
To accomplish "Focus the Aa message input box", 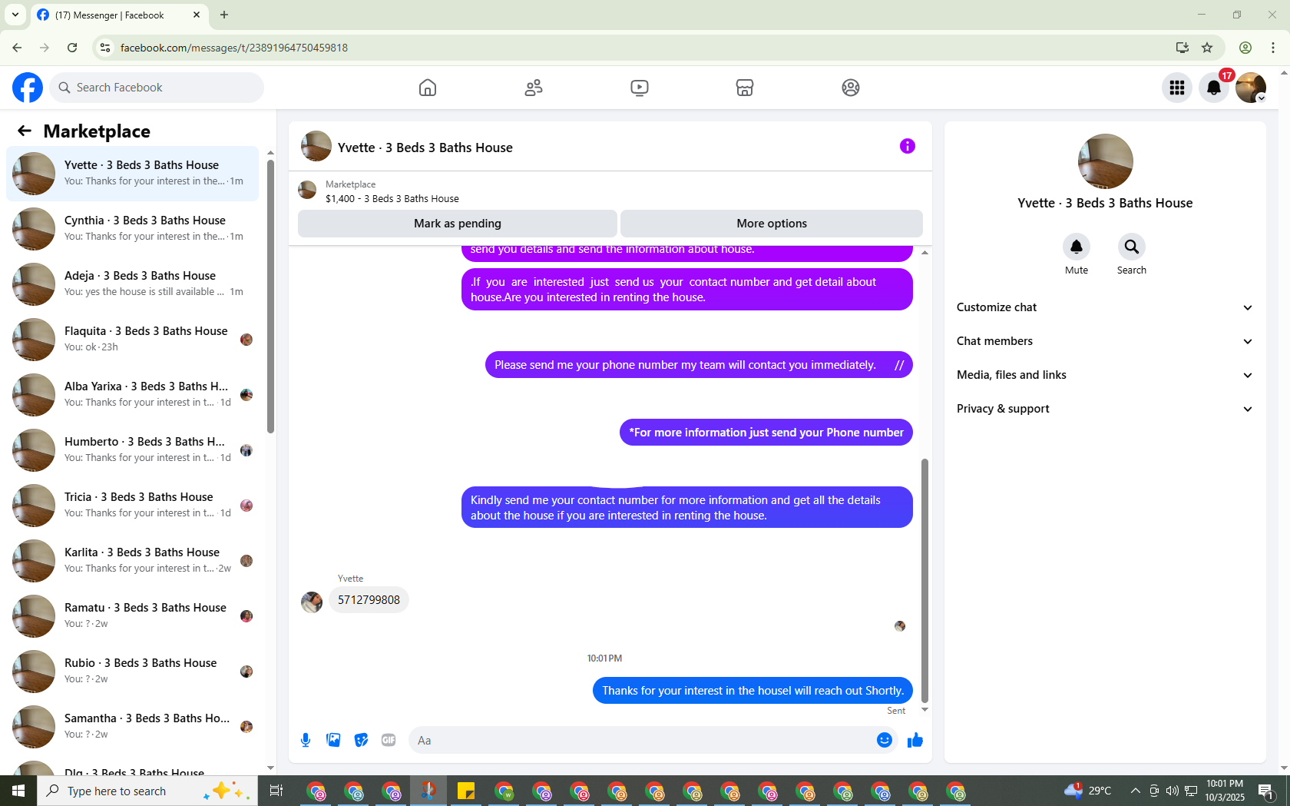I will coord(640,740).
